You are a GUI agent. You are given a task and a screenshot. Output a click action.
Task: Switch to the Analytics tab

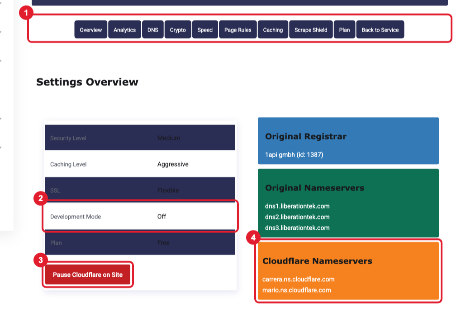click(x=124, y=30)
